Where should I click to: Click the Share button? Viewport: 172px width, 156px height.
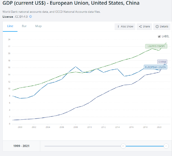click(144, 26)
